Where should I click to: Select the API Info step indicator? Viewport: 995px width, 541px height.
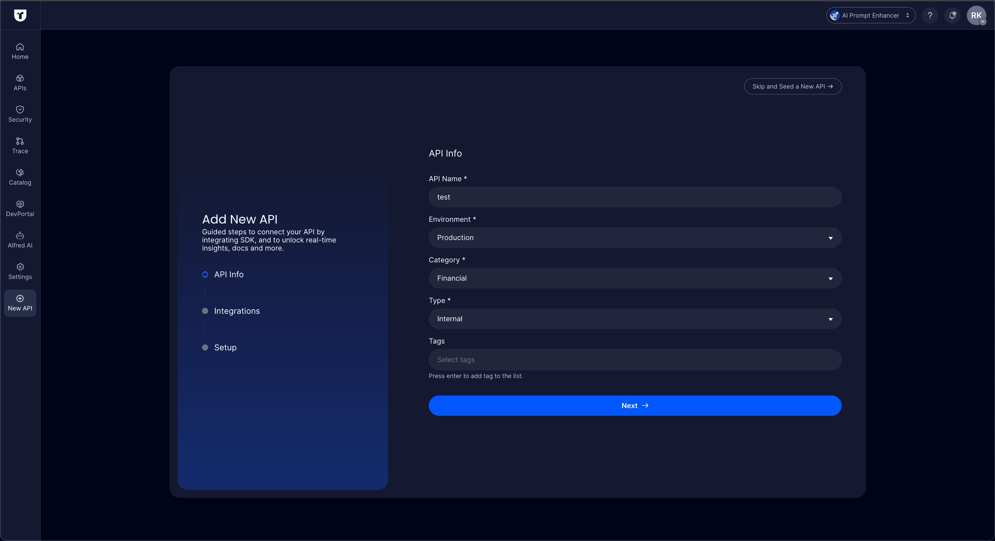click(205, 274)
